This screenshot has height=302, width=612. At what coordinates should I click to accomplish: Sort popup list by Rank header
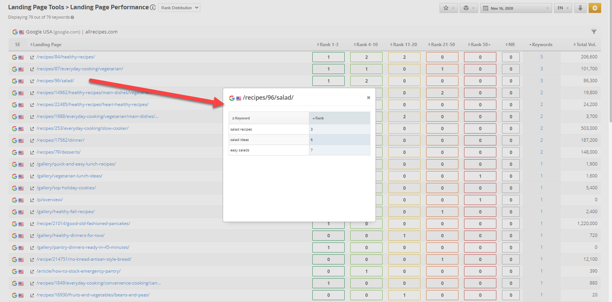click(319, 118)
